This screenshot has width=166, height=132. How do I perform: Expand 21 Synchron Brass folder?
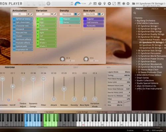click(137, 61)
